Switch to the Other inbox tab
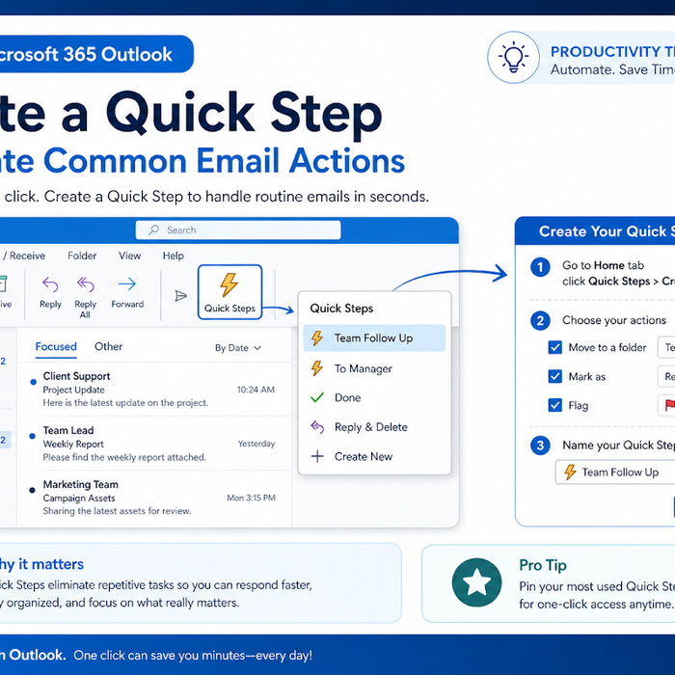This screenshot has width=675, height=675. [x=108, y=346]
